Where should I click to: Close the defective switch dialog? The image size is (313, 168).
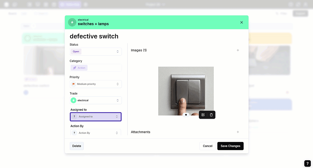click(242, 22)
